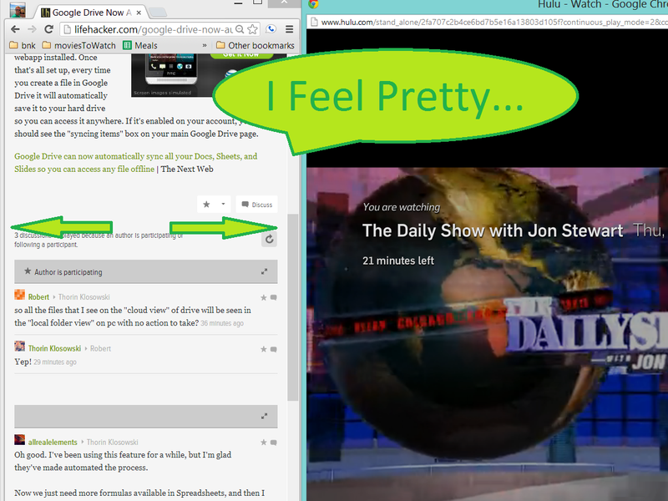Click the page icon in the Hulu address bar
The width and height of the screenshot is (668, 501).
[x=314, y=23]
